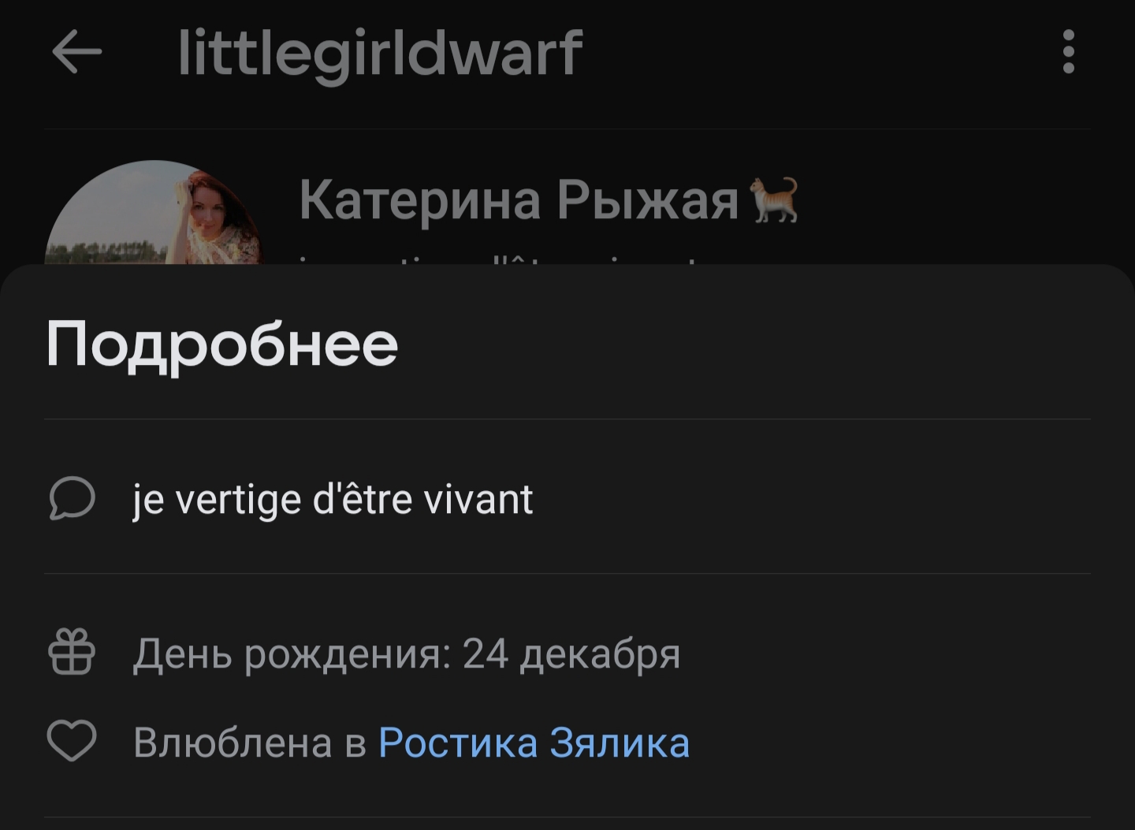Open Ростика Зялика profile link

tap(534, 743)
